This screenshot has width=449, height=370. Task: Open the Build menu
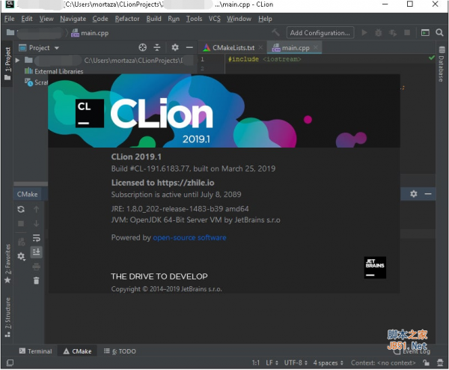pos(153,19)
